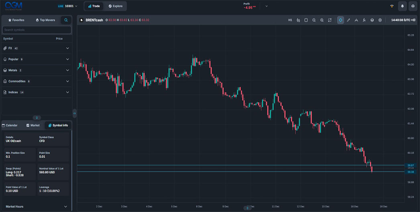The image size is (420, 212).
Task: Open the notifications bell
Action: click(402, 6)
